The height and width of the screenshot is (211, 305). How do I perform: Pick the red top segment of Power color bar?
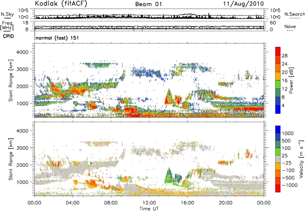pos(278,51)
